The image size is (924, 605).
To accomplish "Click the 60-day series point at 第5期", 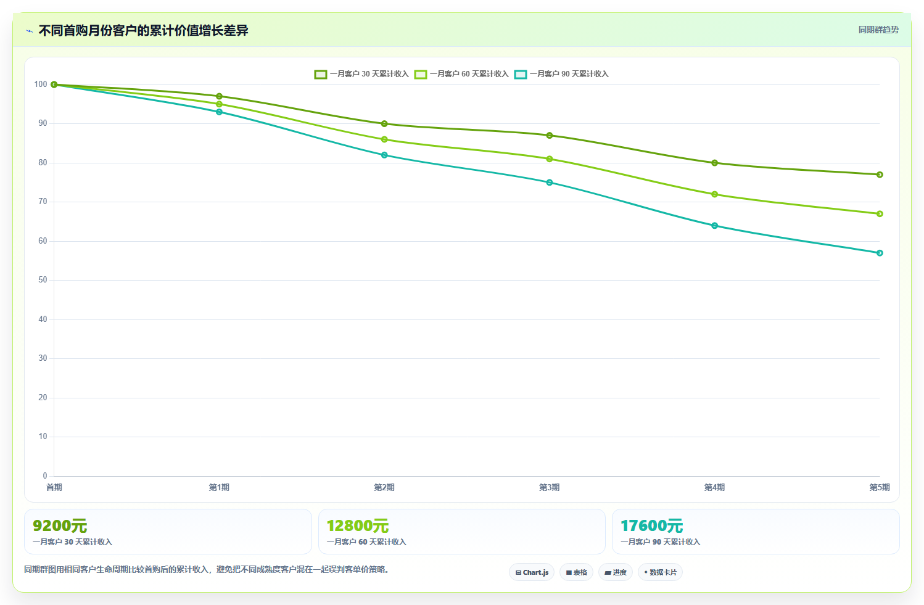I will 880,214.
